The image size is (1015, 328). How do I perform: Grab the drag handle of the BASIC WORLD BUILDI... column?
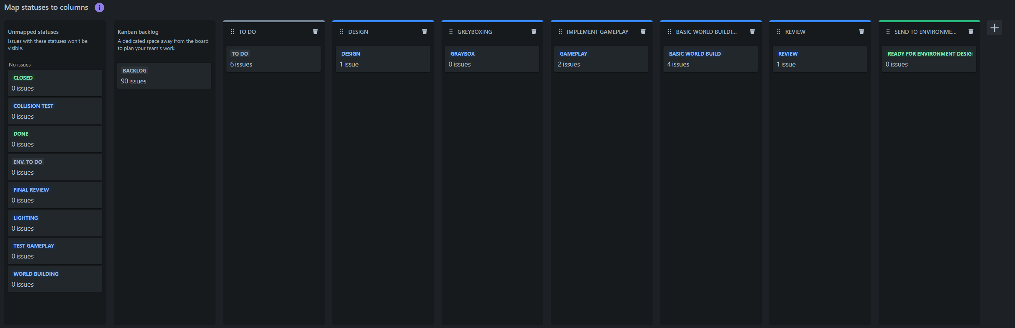[x=669, y=32]
